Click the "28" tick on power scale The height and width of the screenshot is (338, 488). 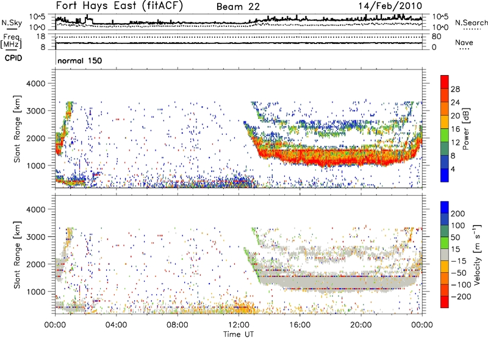coord(455,89)
